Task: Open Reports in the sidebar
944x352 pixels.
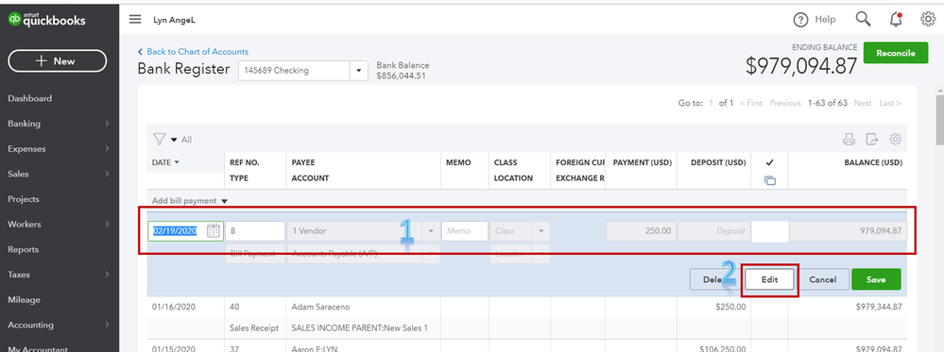Action: point(23,249)
